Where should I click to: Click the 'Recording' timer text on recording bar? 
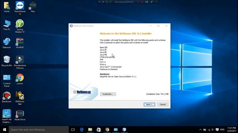pyautogui.click(x=124, y=2)
